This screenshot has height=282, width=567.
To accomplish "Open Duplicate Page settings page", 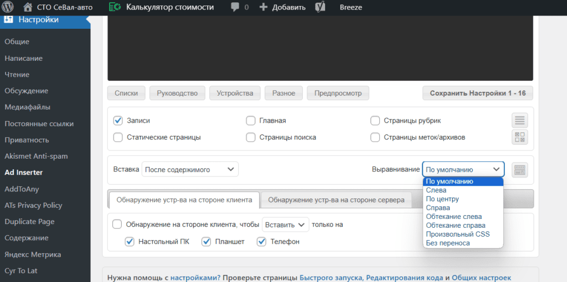I will 29,222.
